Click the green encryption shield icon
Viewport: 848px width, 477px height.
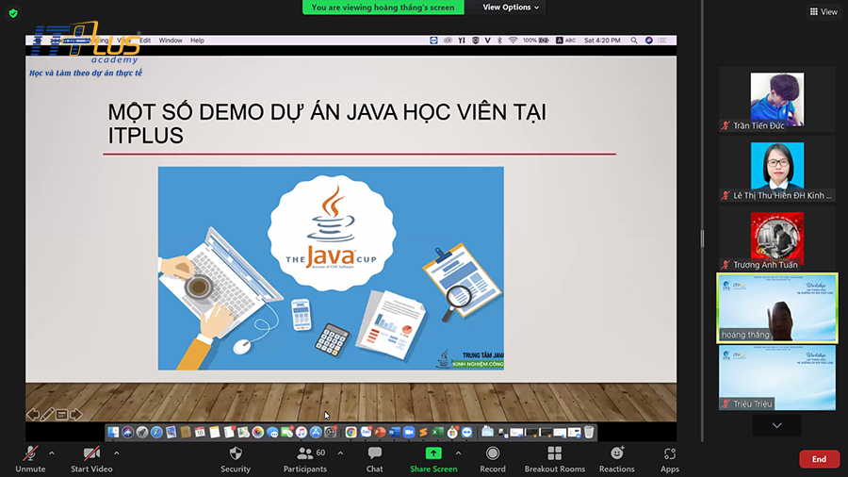(x=13, y=13)
